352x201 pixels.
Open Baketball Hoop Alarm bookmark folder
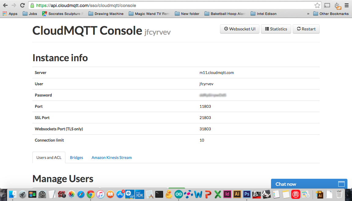click(x=225, y=14)
